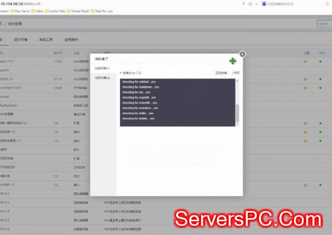The width and height of the screenshot is (332, 235).
Task: Open the Virtual Realit bookmark folder
Action: [93, 10]
